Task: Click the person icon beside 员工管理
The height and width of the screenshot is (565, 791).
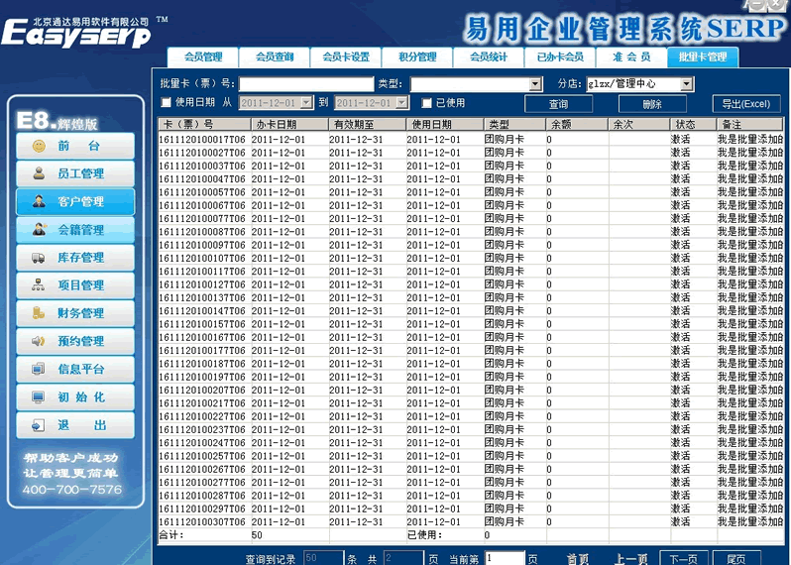Action: click(x=39, y=173)
